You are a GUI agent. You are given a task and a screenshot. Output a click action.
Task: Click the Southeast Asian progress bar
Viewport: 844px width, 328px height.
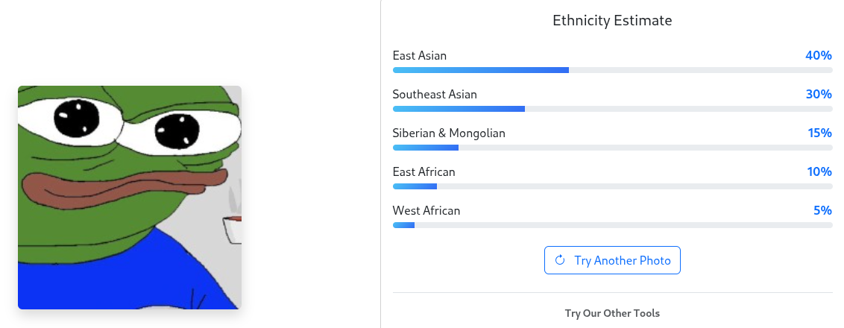(612, 109)
